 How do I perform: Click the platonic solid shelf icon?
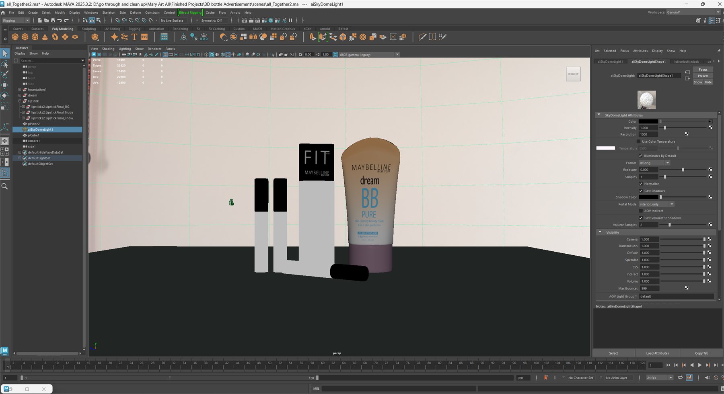[x=95, y=37]
